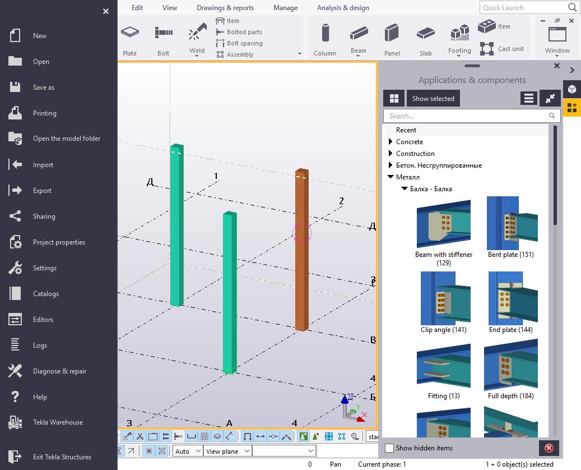
Task: Close the File menu with the X
Action: tap(106, 11)
